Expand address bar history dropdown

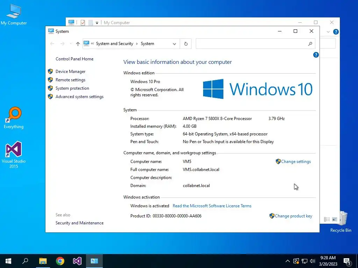174,44
